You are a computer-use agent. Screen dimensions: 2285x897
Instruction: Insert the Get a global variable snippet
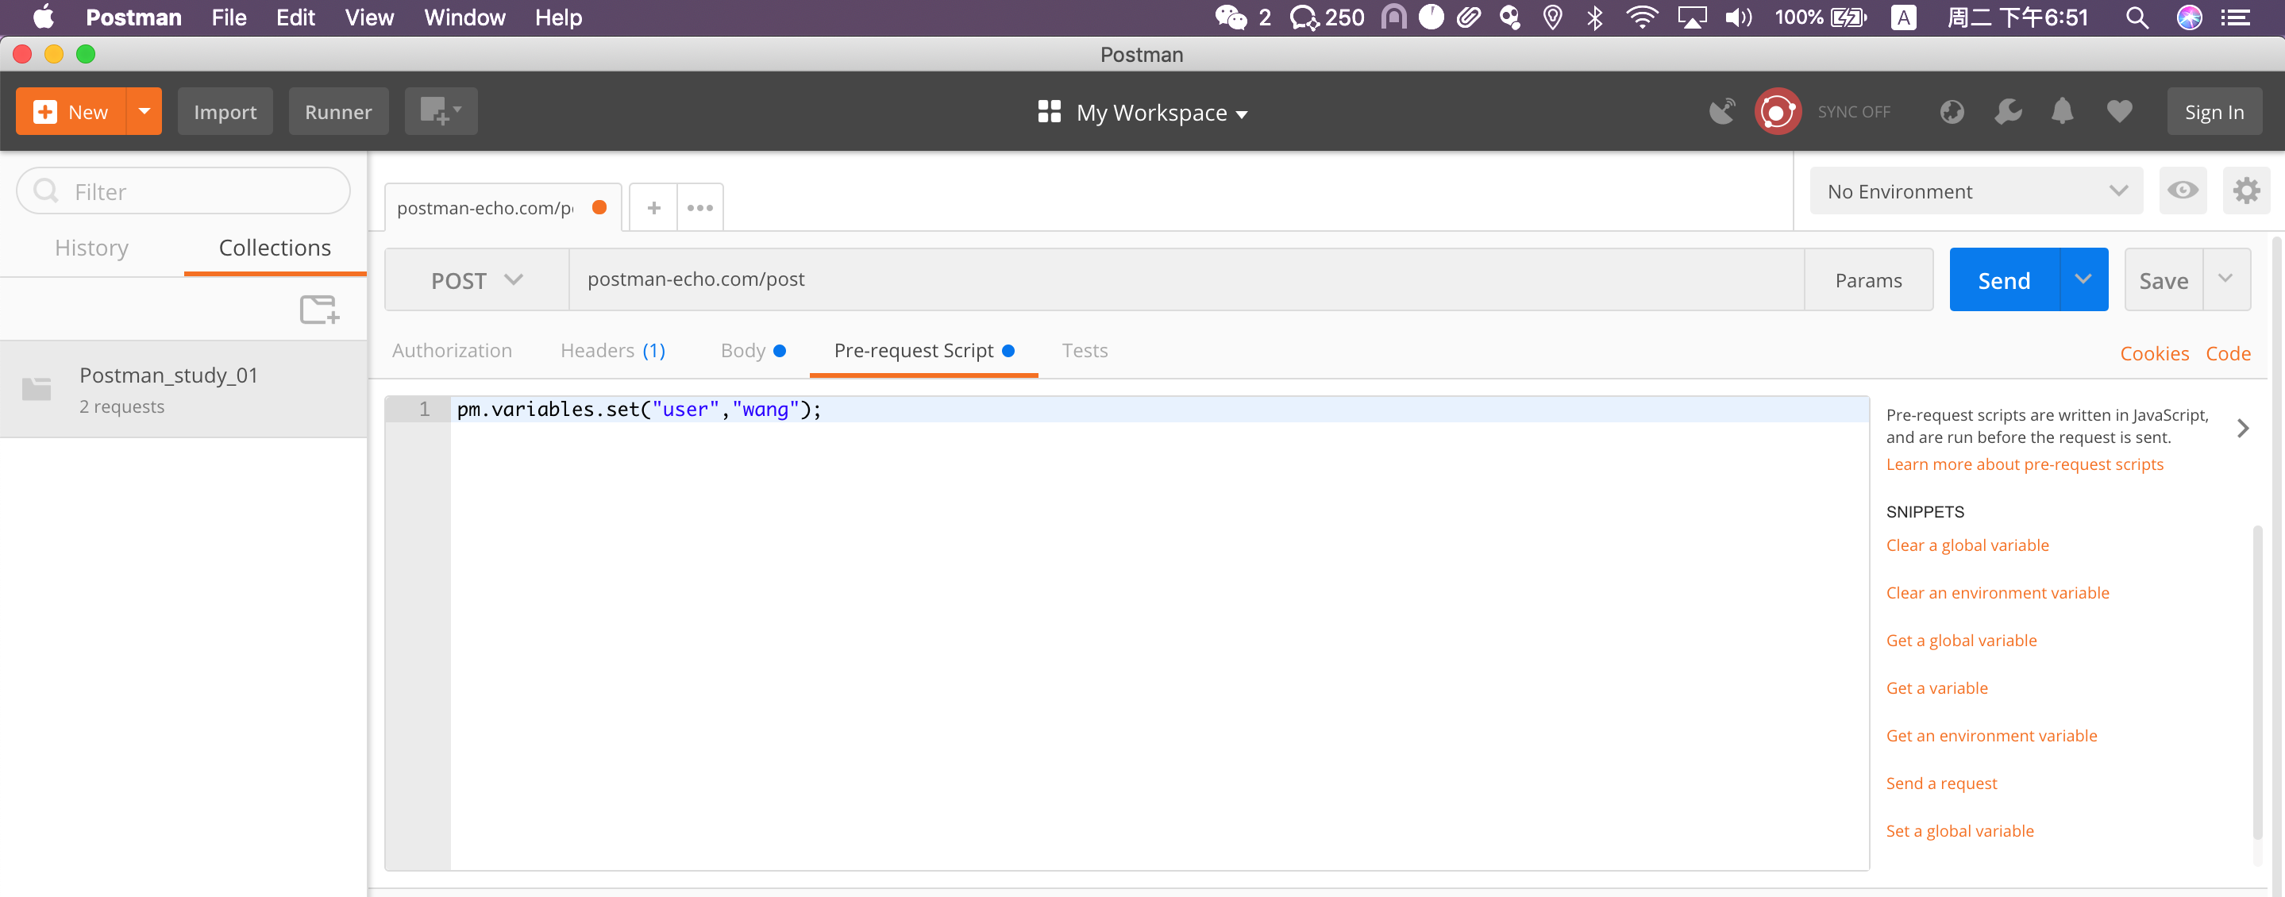[1961, 641]
